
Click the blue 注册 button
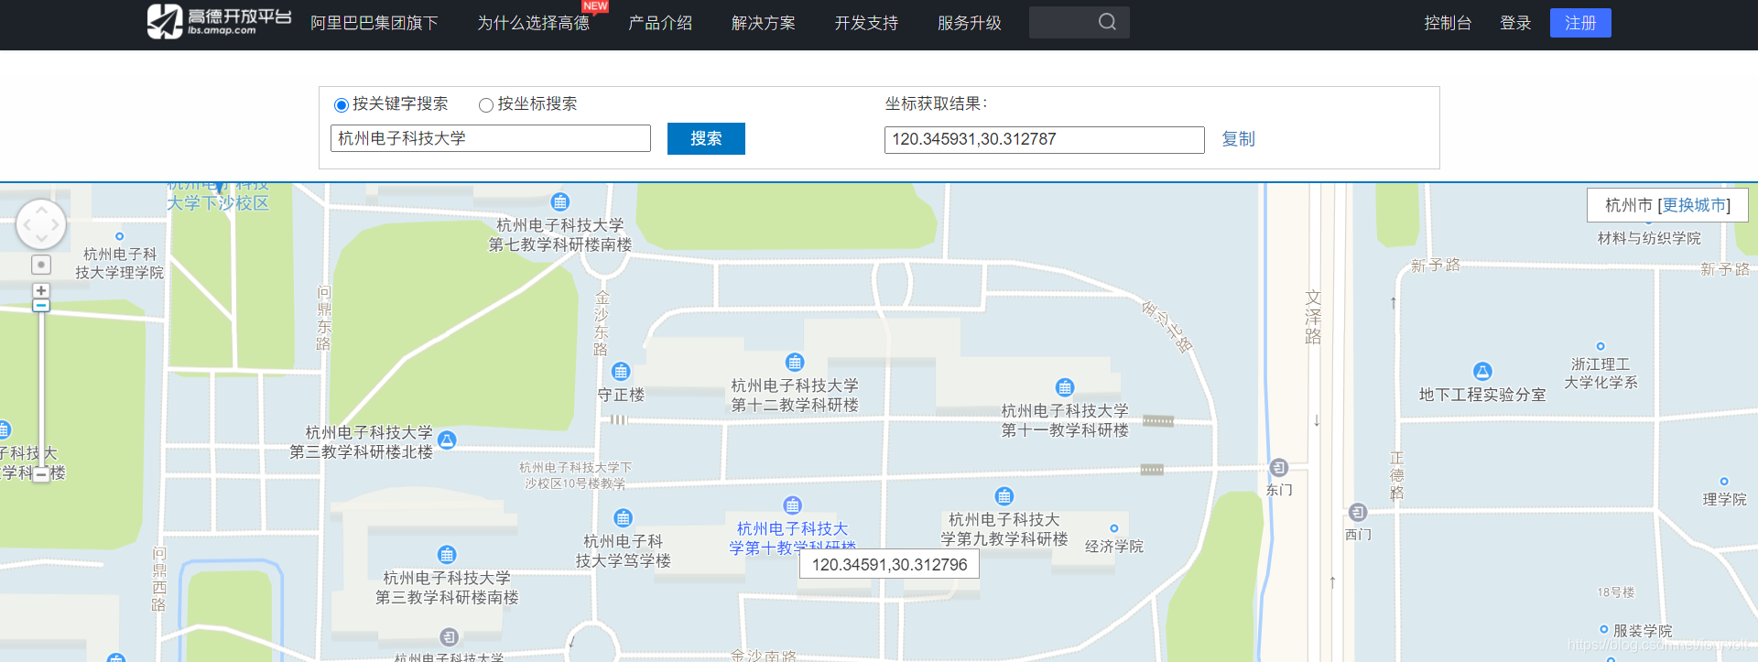[1580, 23]
